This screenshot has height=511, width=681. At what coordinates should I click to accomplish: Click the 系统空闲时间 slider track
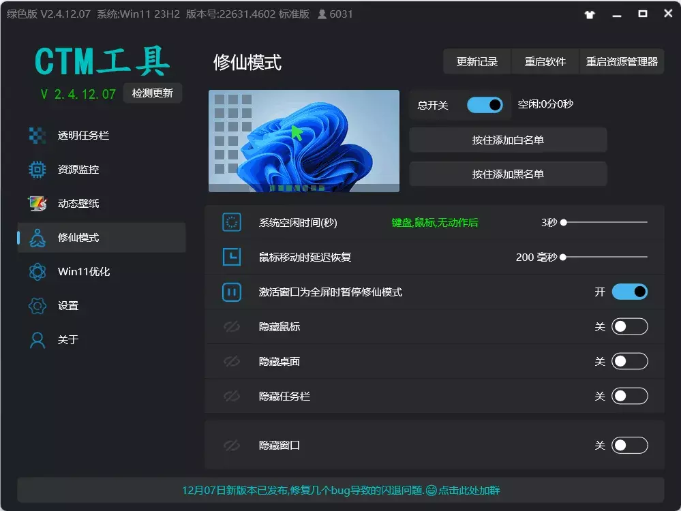[605, 222]
